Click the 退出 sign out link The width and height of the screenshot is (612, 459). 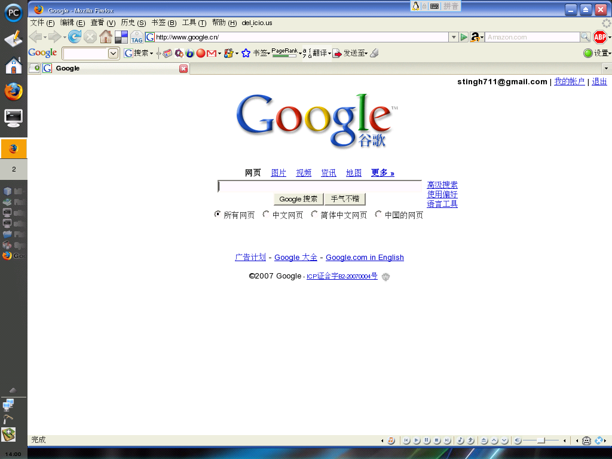click(x=599, y=81)
